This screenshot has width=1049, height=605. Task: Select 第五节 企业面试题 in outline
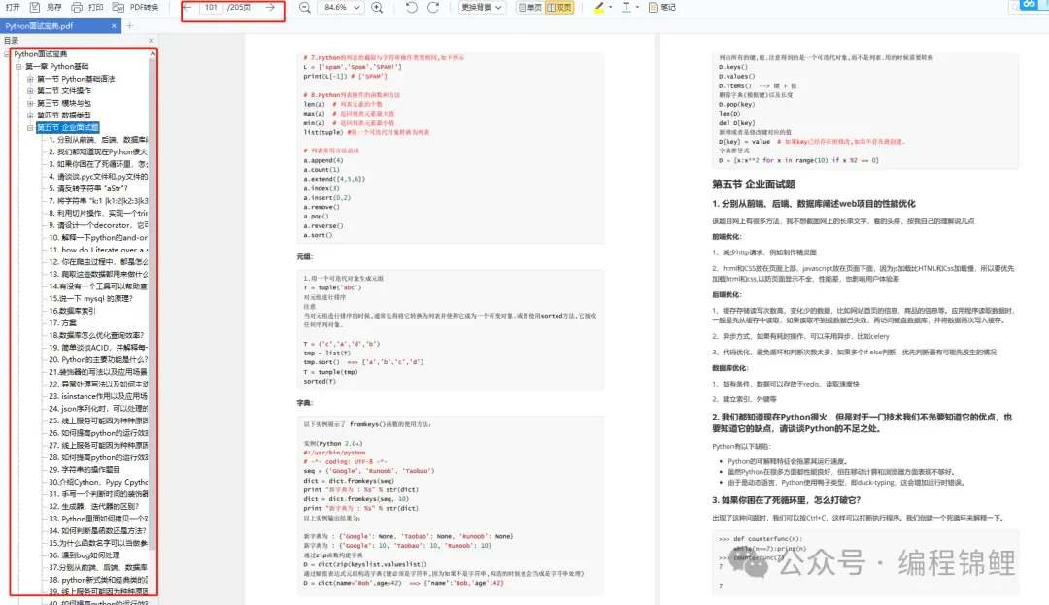tap(68, 127)
